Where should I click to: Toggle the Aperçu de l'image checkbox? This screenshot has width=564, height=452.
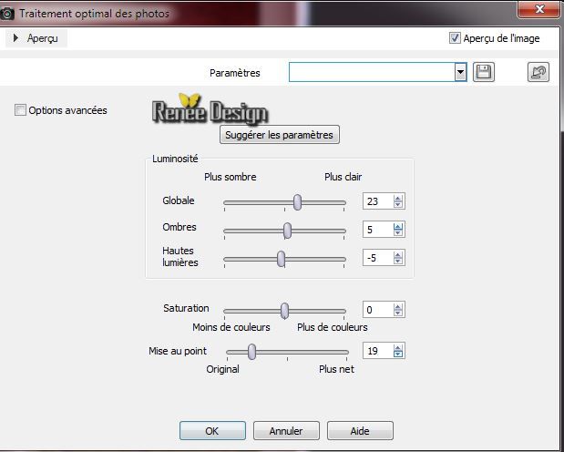[x=455, y=37]
